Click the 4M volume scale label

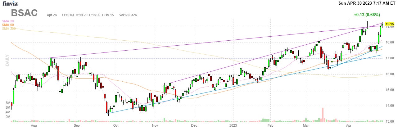(8, 112)
